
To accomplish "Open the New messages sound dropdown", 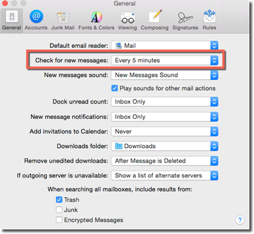I will 164,75.
